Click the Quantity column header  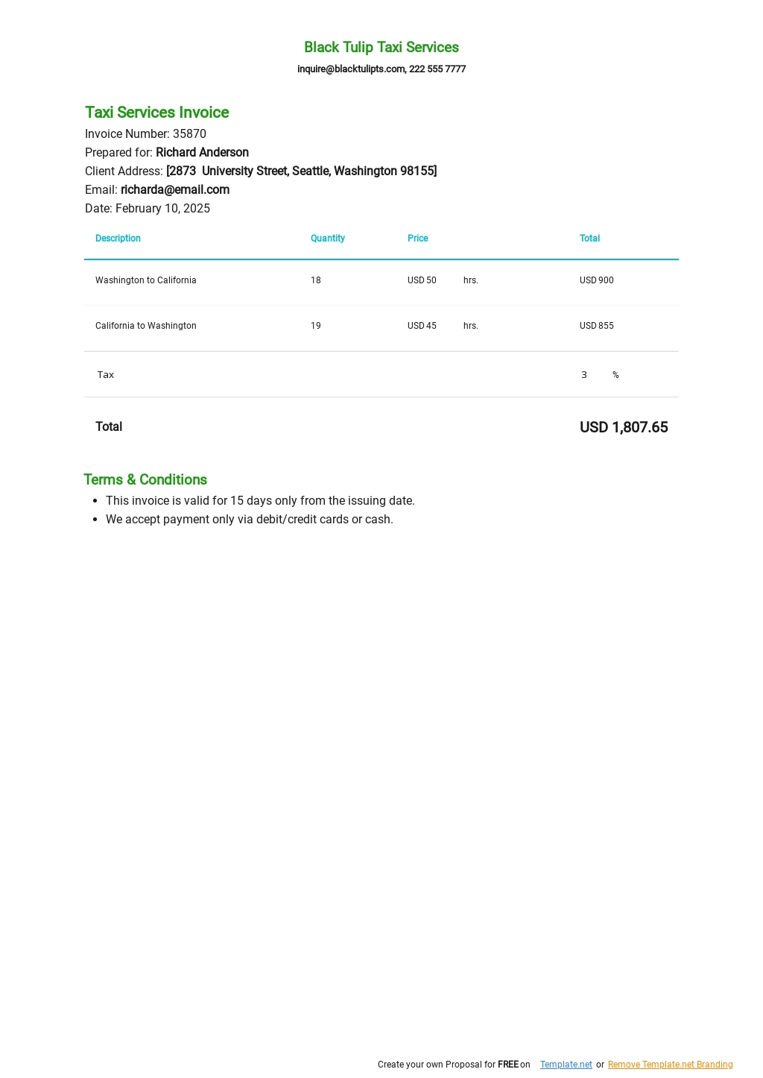point(328,239)
